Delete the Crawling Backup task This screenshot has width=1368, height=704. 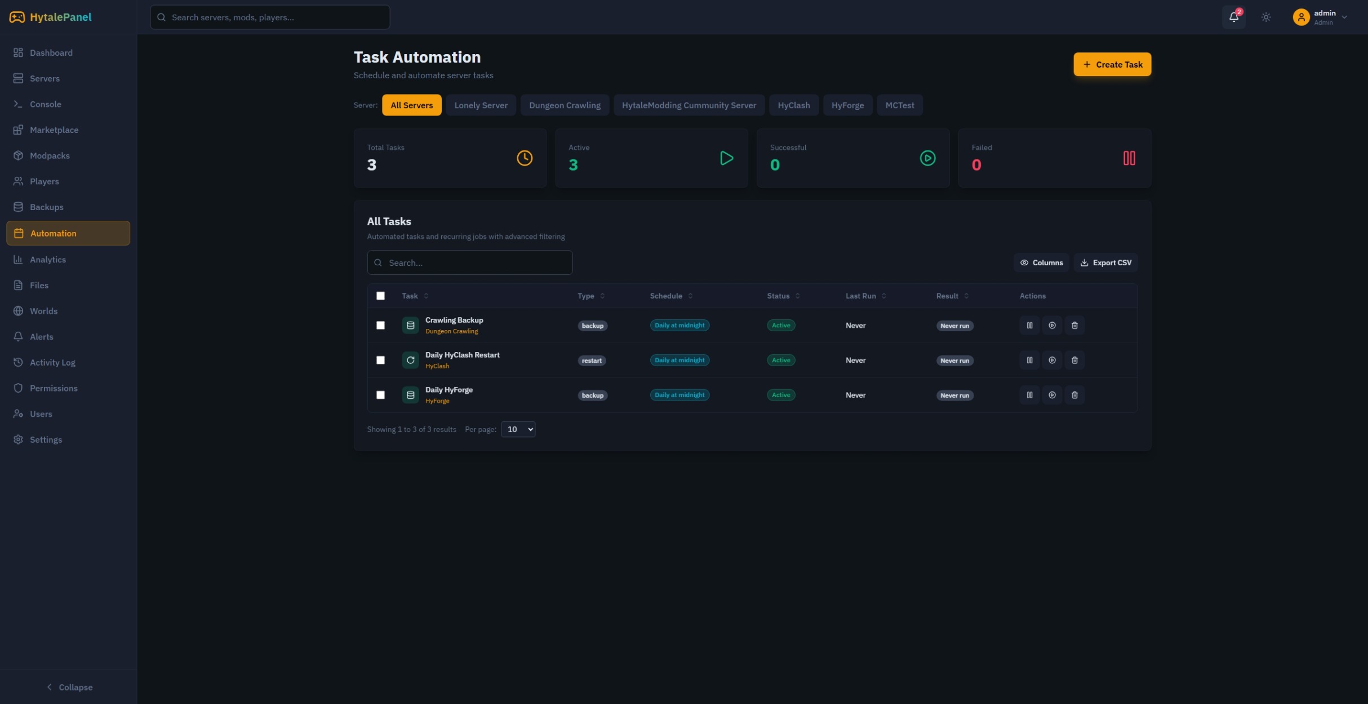click(x=1074, y=326)
